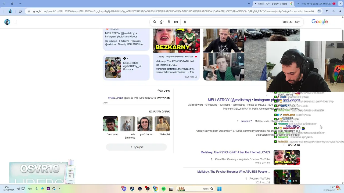The width and height of the screenshot is (344, 193).
Task: Open options for the Reconic video result
Action: (x=246, y=179)
